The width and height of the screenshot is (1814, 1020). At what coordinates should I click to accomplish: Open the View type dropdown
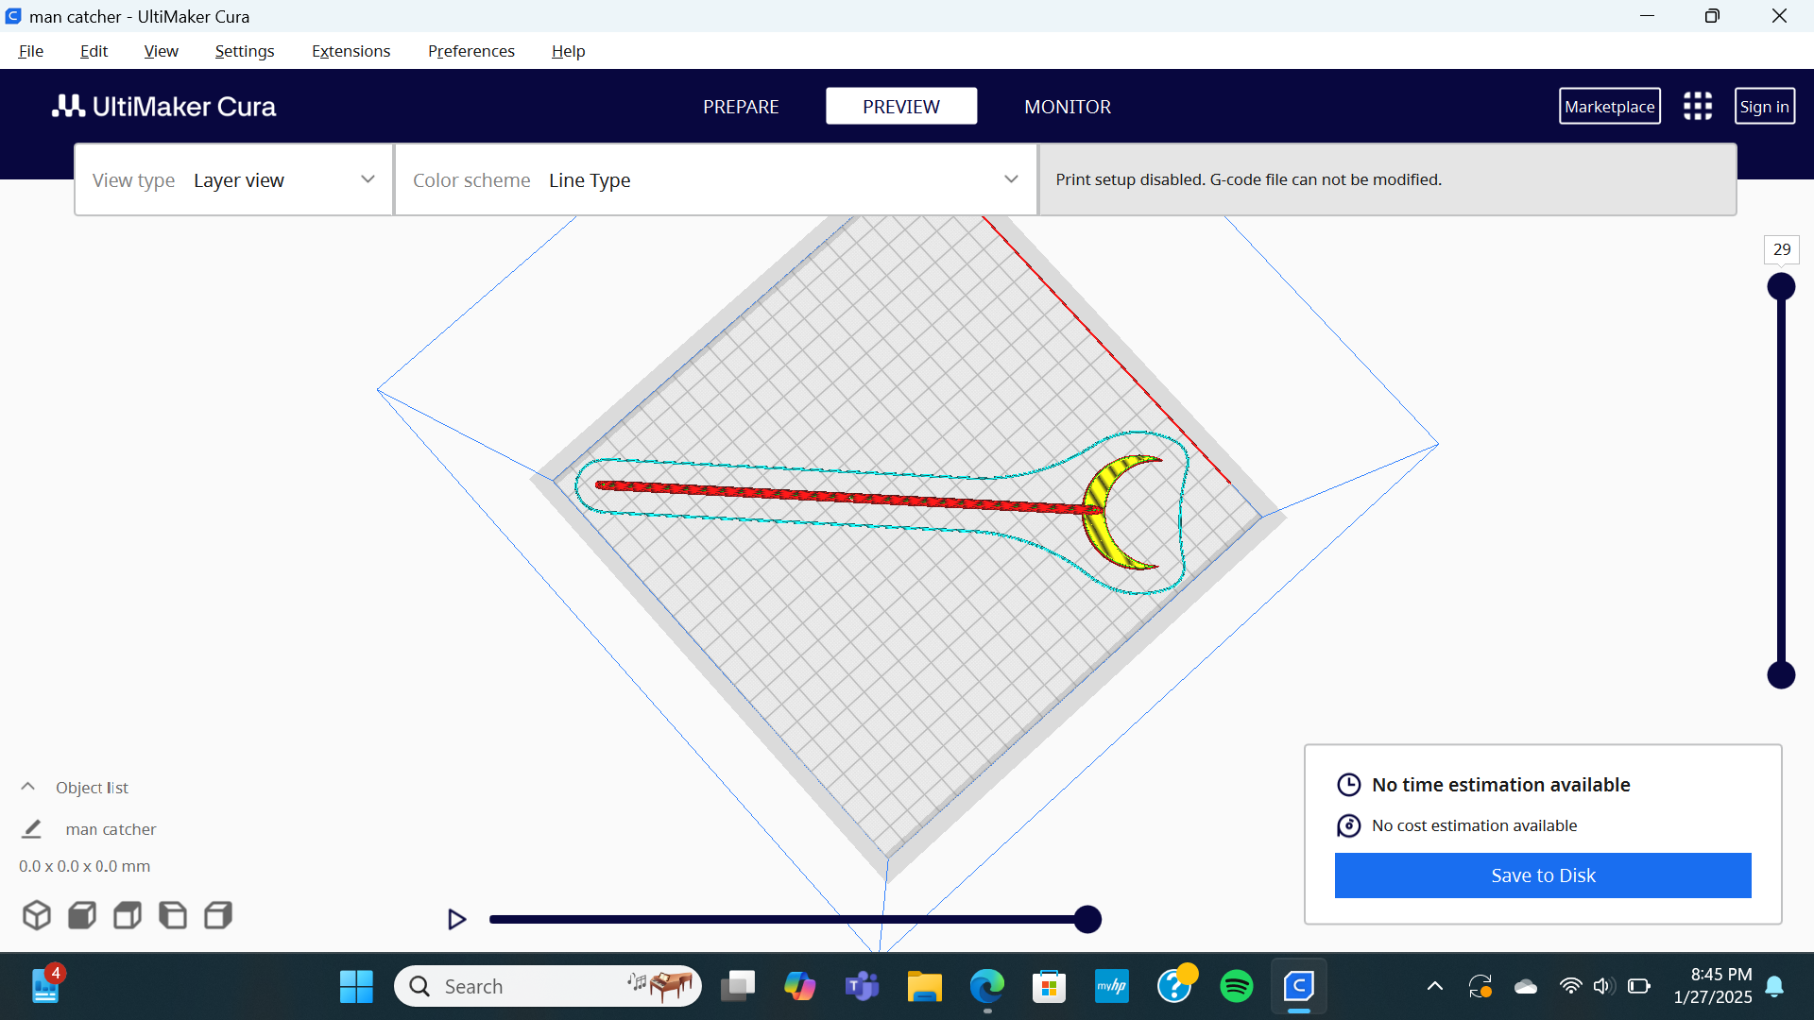click(234, 179)
